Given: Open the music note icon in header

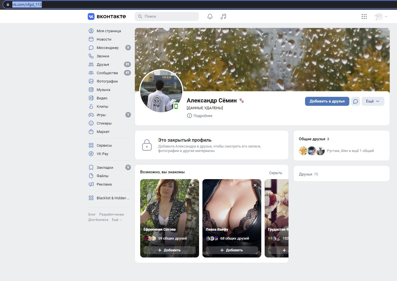Looking at the screenshot, I should [x=223, y=17].
